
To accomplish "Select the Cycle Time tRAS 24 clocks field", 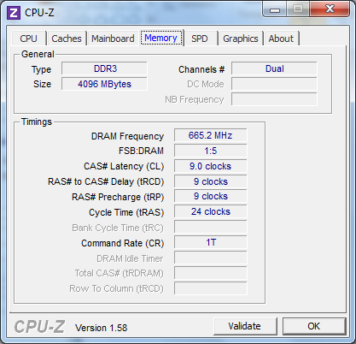I will point(211,211).
